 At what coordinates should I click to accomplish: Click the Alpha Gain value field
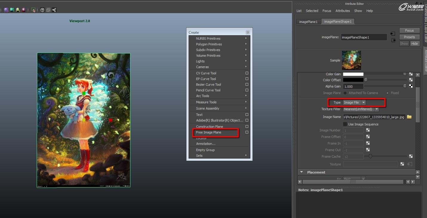(353, 87)
